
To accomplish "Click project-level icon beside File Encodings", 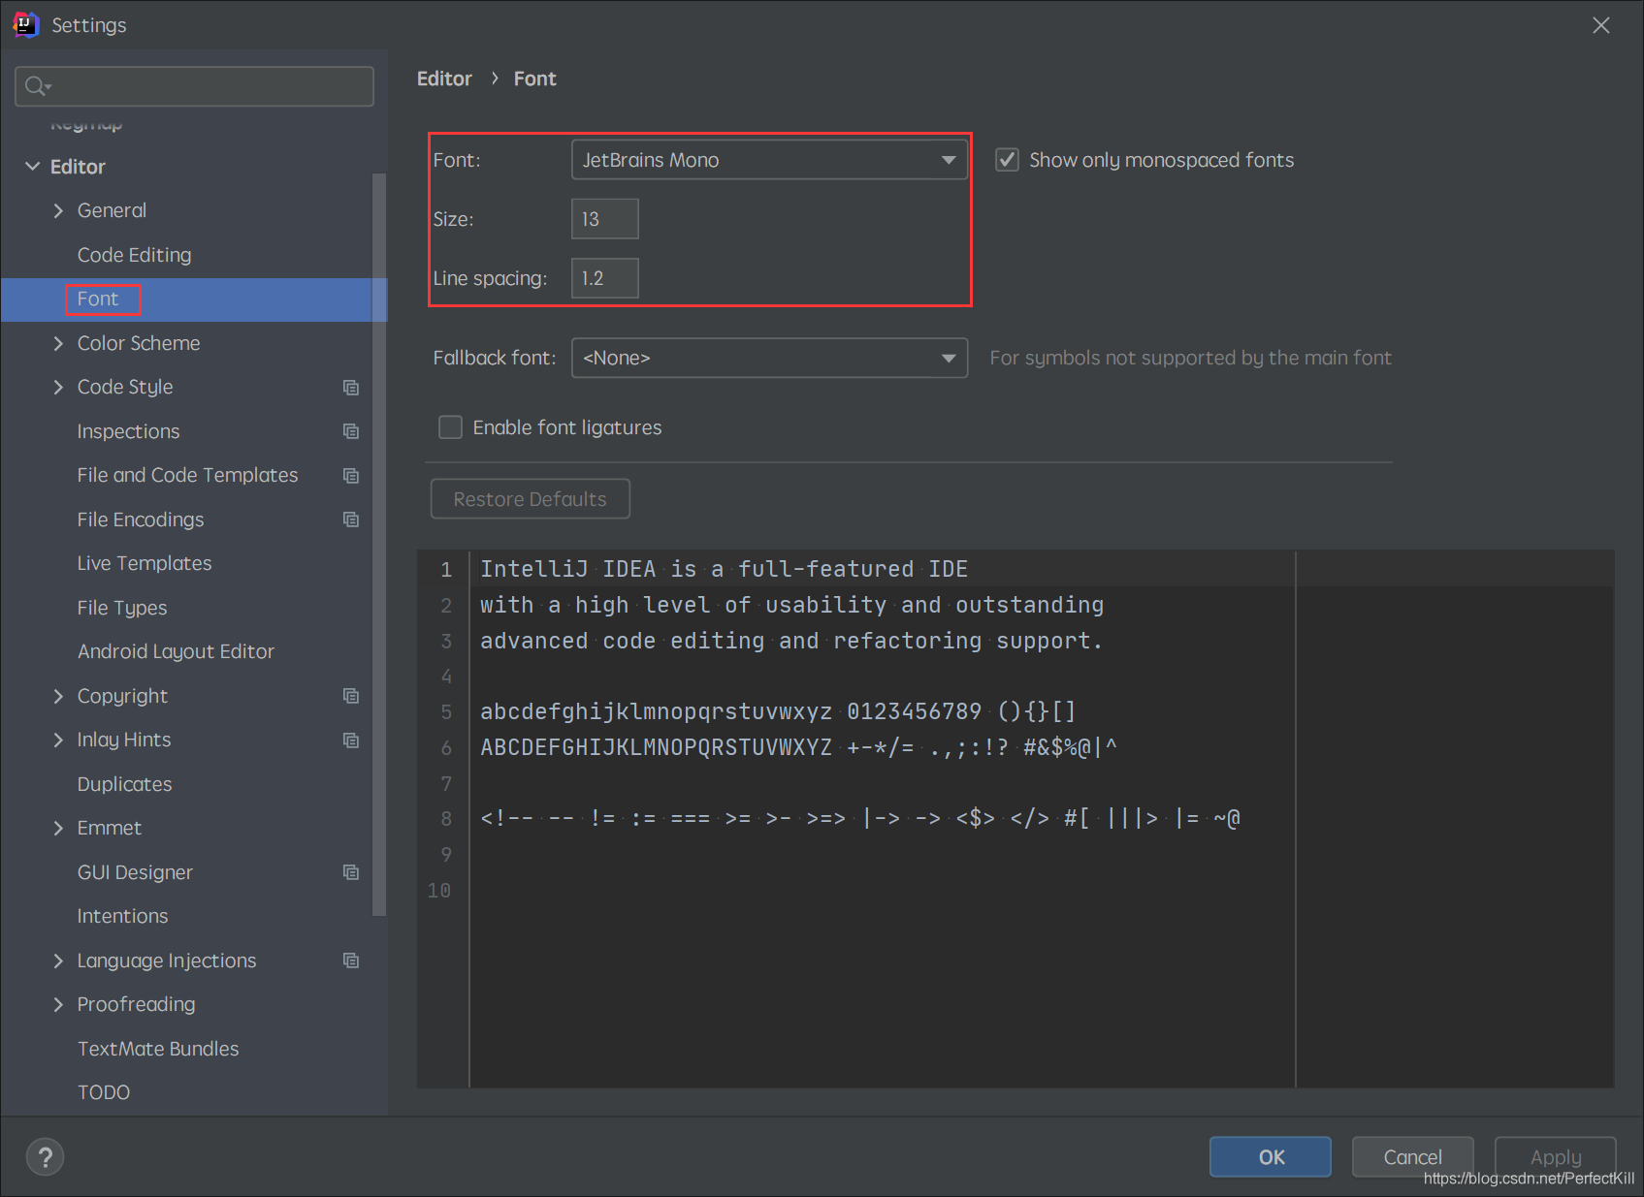I will [x=351, y=520].
